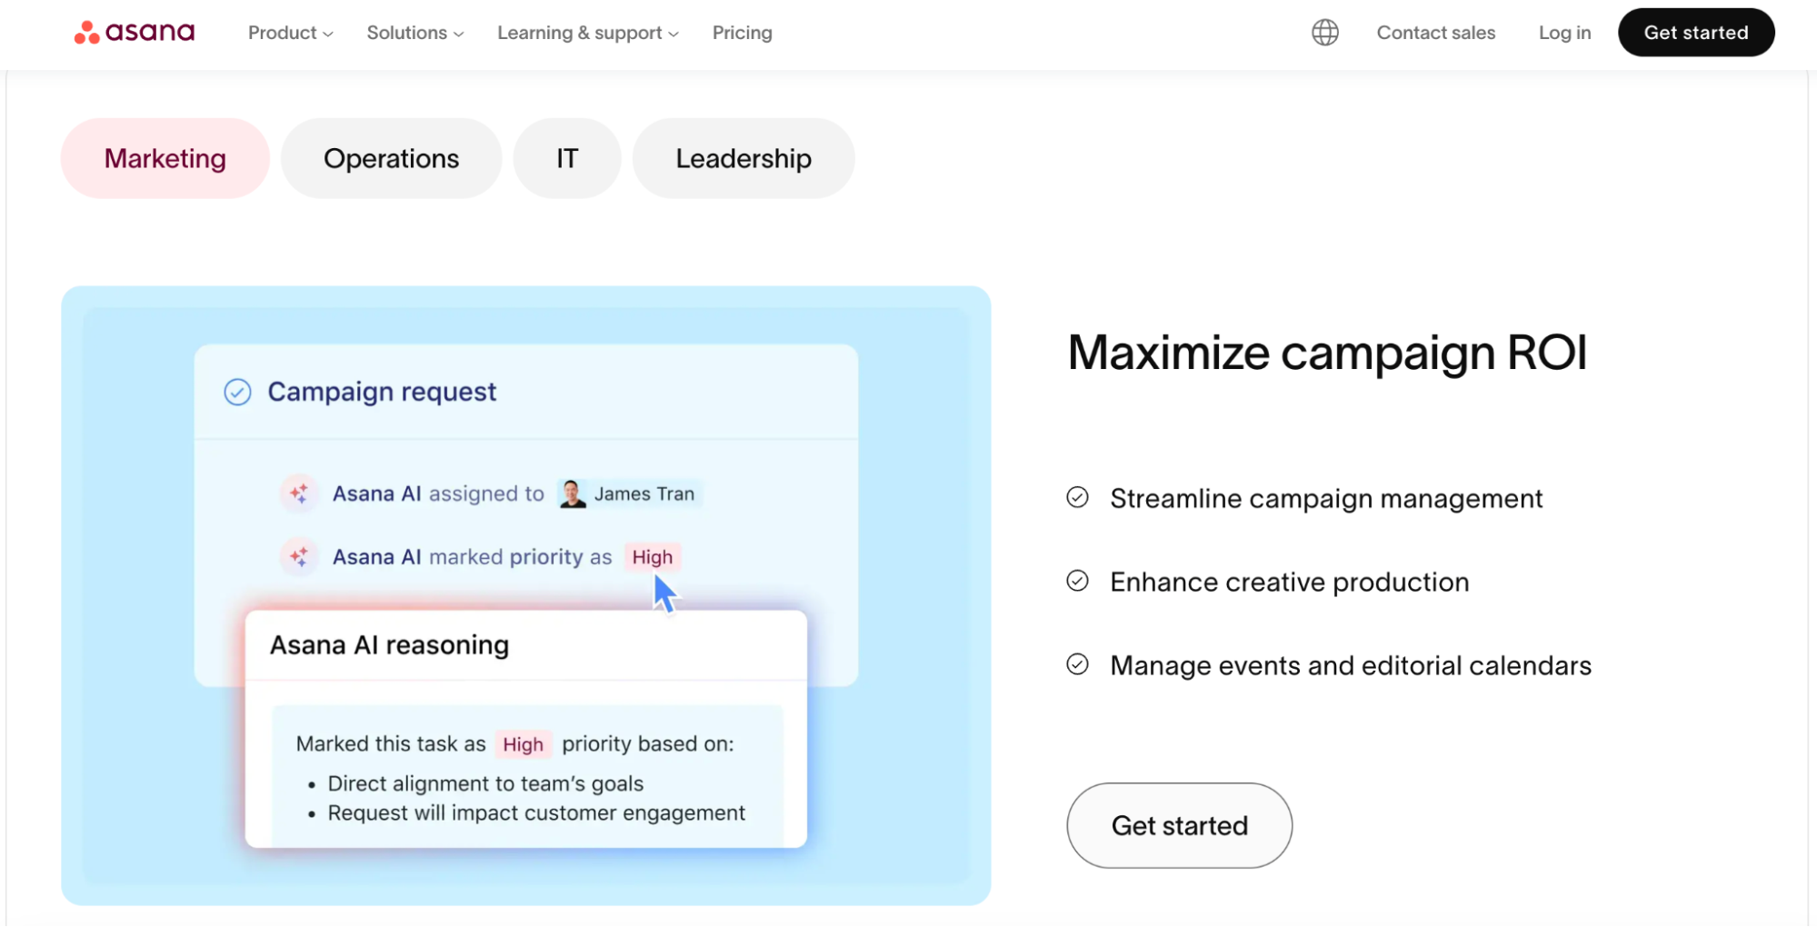
Task: Select the Marketing filter pill
Action: point(165,157)
